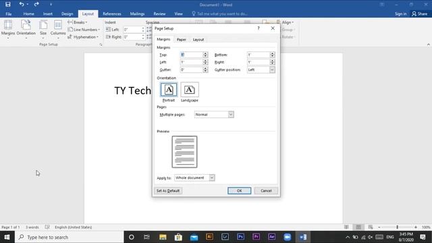Click the Redo arrow icon
Screen dimensions: 432x243
(x=36, y=4)
